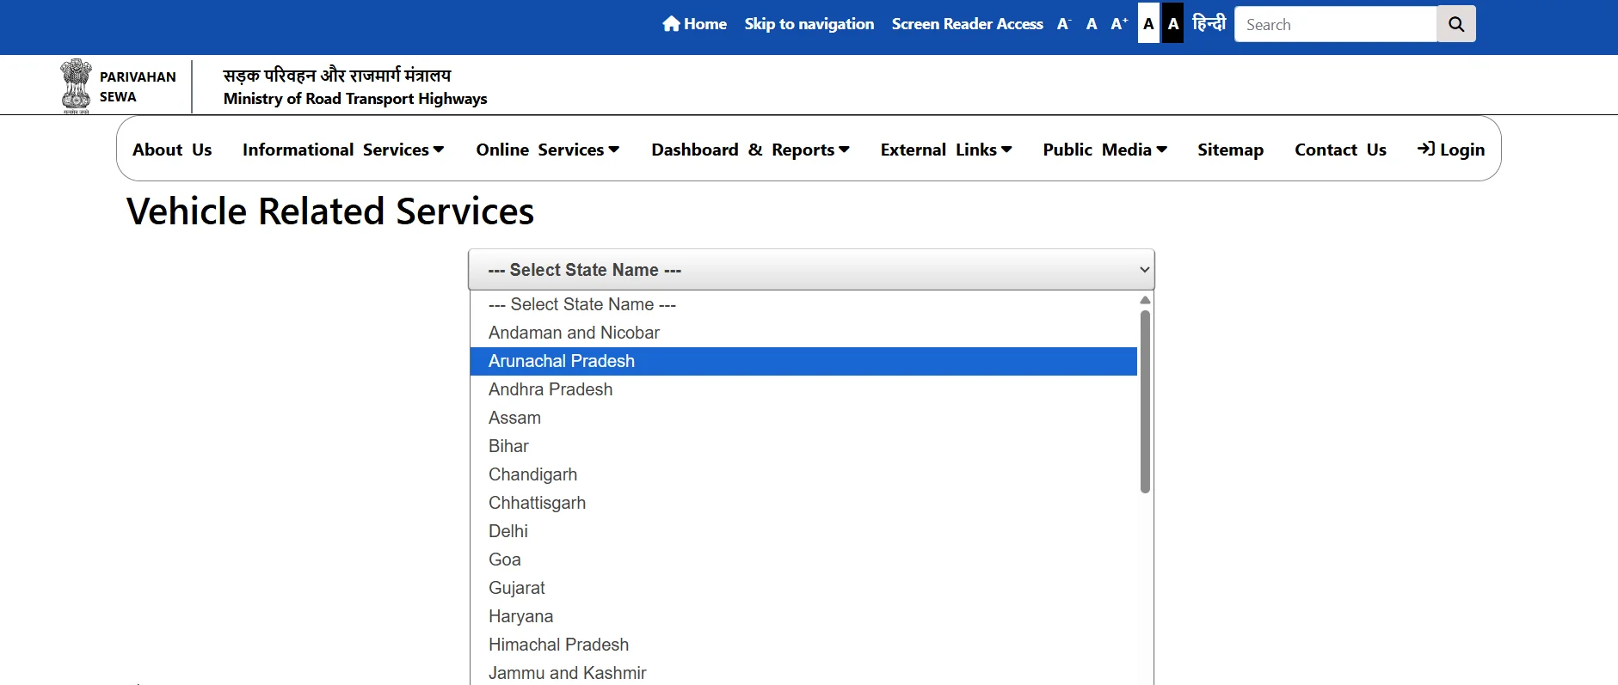The image size is (1618, 685).
Task: Click the Login arrow icon
Action: pyautogui.click(x=1425, y=149)
